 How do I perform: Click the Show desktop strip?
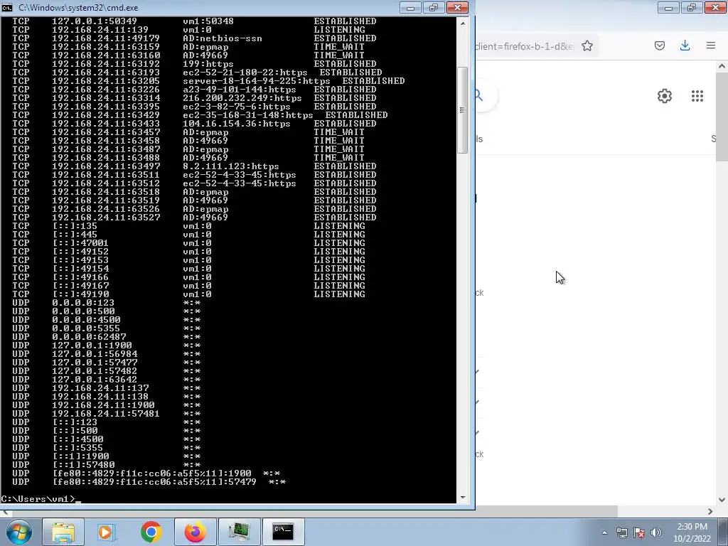pyautogui.click(x=724, y=532)
